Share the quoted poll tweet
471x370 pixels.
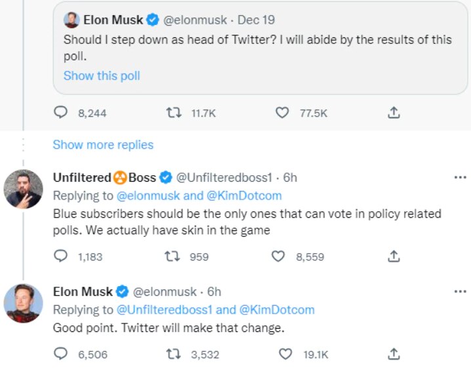tap(394, 113)
